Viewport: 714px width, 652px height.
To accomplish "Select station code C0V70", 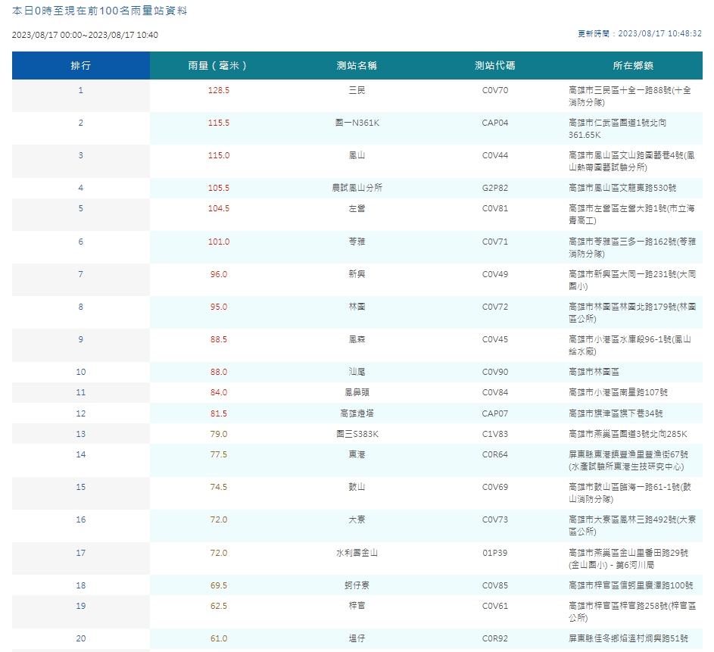I will 495,90.
